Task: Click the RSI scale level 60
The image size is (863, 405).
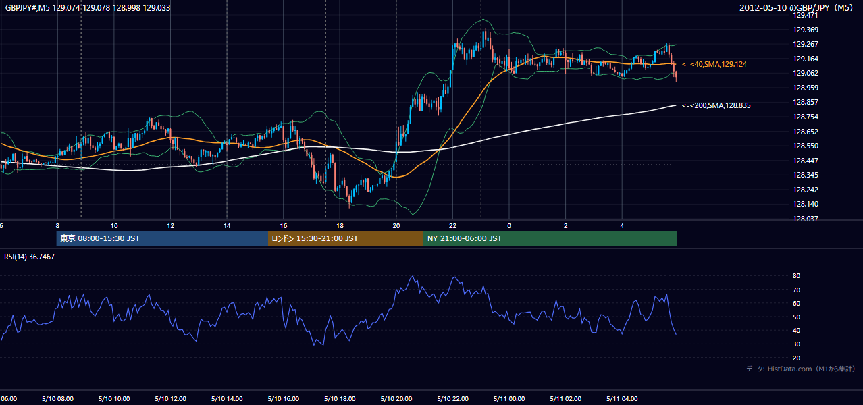Action: (797, 303)
